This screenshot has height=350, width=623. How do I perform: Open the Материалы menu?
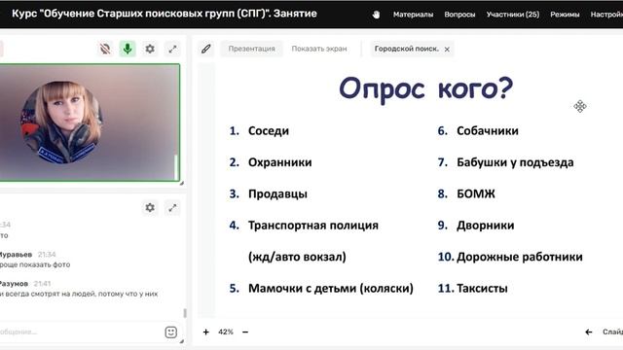(x=413, y=15)
